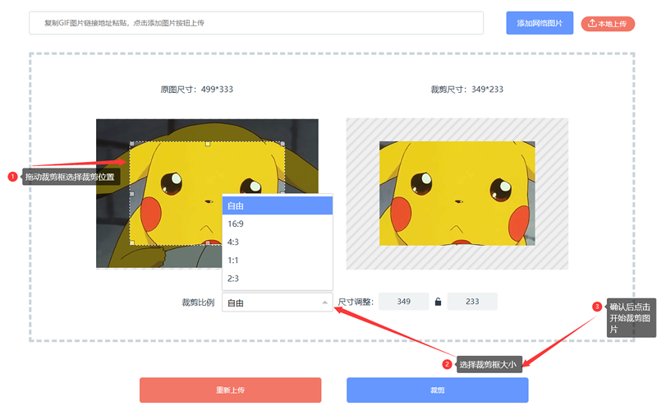Click the left-middle crop handle
This screenshot has width=657, height=406.
tap(132, 194)
